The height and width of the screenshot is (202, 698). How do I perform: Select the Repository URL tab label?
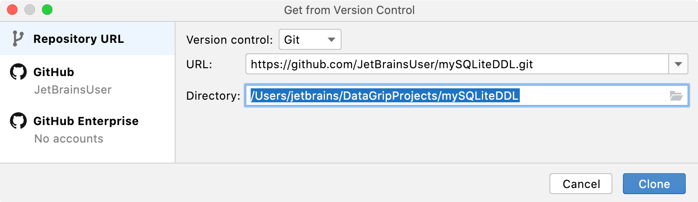click(79, 39)
